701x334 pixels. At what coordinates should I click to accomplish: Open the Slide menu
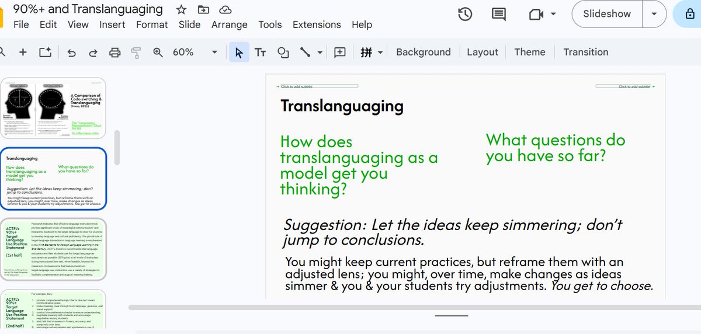click(190, 25)
